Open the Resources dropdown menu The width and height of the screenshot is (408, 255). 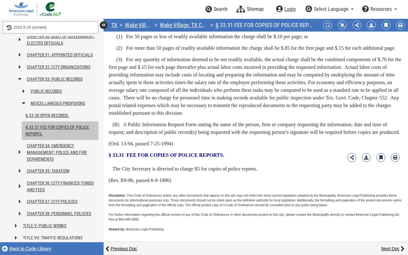pos(380,9)
